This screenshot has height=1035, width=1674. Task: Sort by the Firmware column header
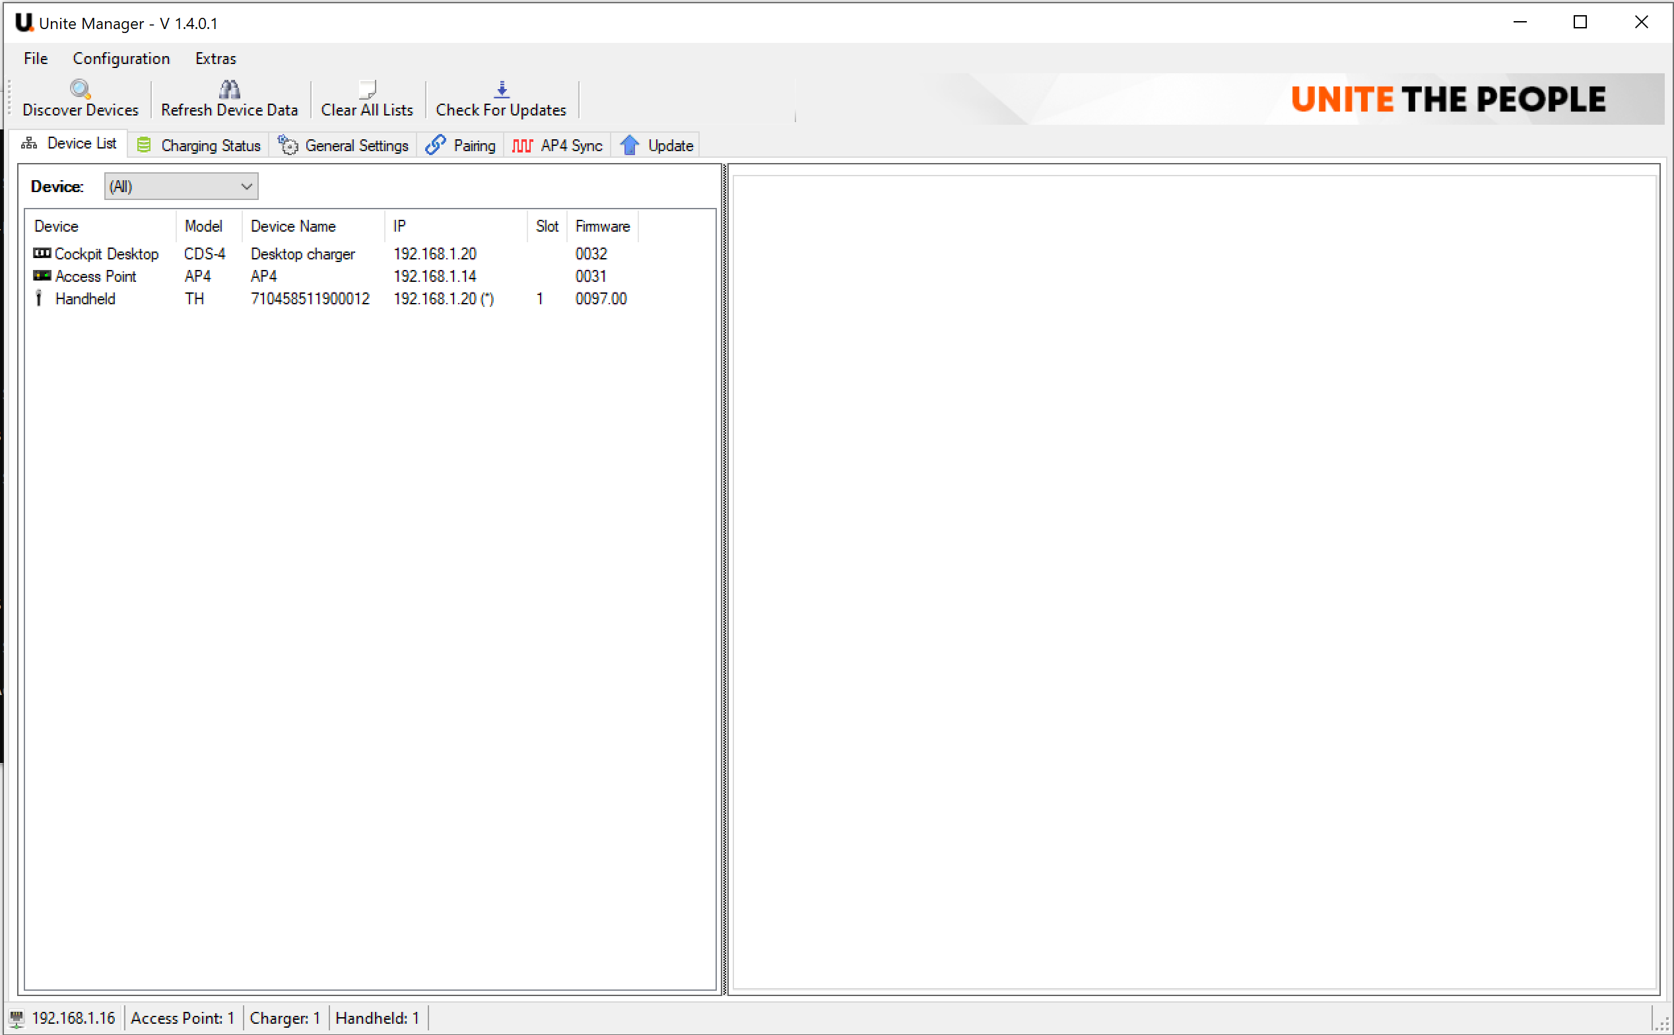(601, 226)
